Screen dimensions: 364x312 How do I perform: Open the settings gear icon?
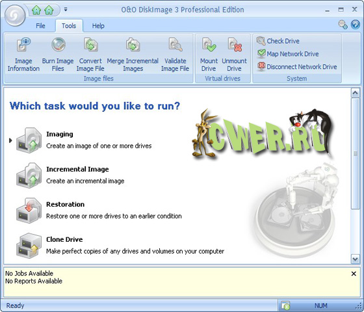point(343,25)
